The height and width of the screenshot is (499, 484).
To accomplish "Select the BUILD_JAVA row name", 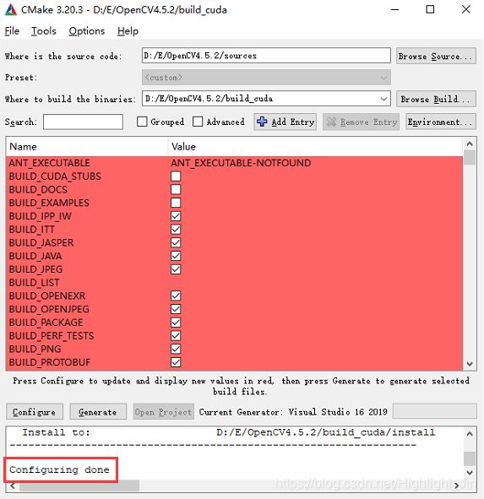I will pyautogui.click(x=35, y=256).
